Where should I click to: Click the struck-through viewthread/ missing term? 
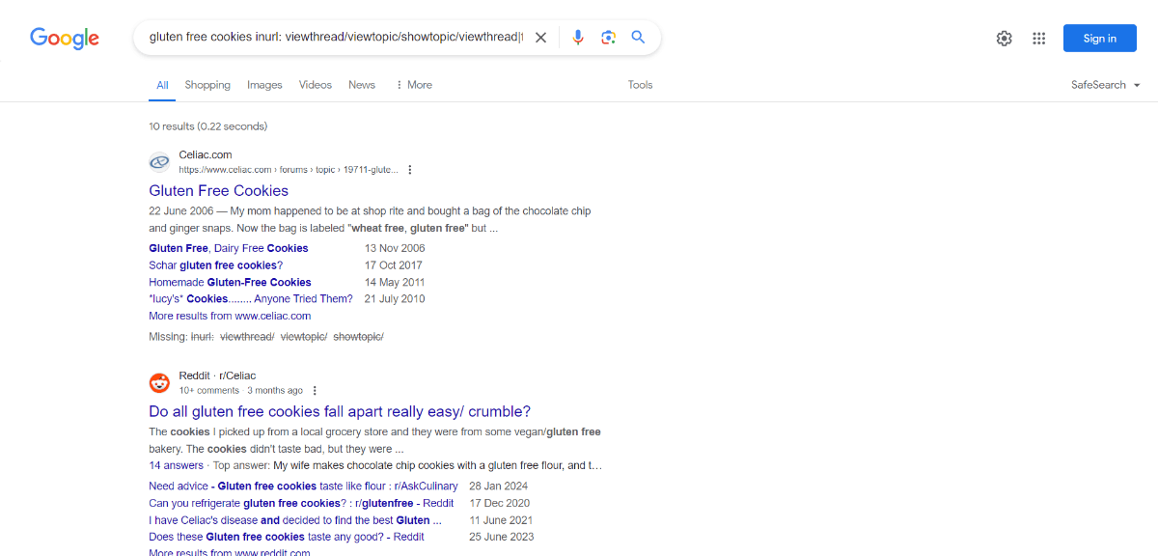pos(247,337)
